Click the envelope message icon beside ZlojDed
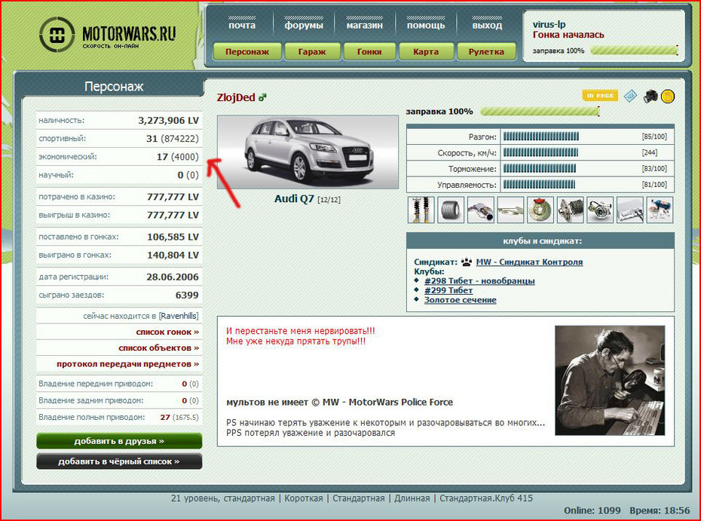 click(x=630, y=96)
